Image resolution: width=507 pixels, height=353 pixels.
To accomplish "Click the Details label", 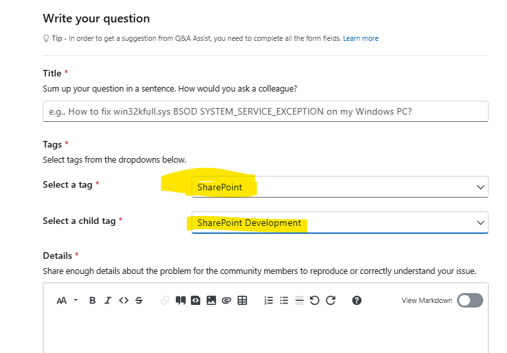I will pos(57,256).
